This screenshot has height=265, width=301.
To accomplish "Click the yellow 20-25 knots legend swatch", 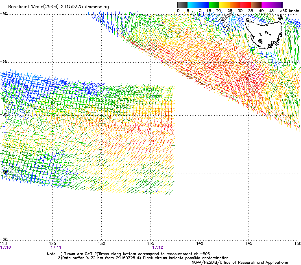I will (225, 5).
